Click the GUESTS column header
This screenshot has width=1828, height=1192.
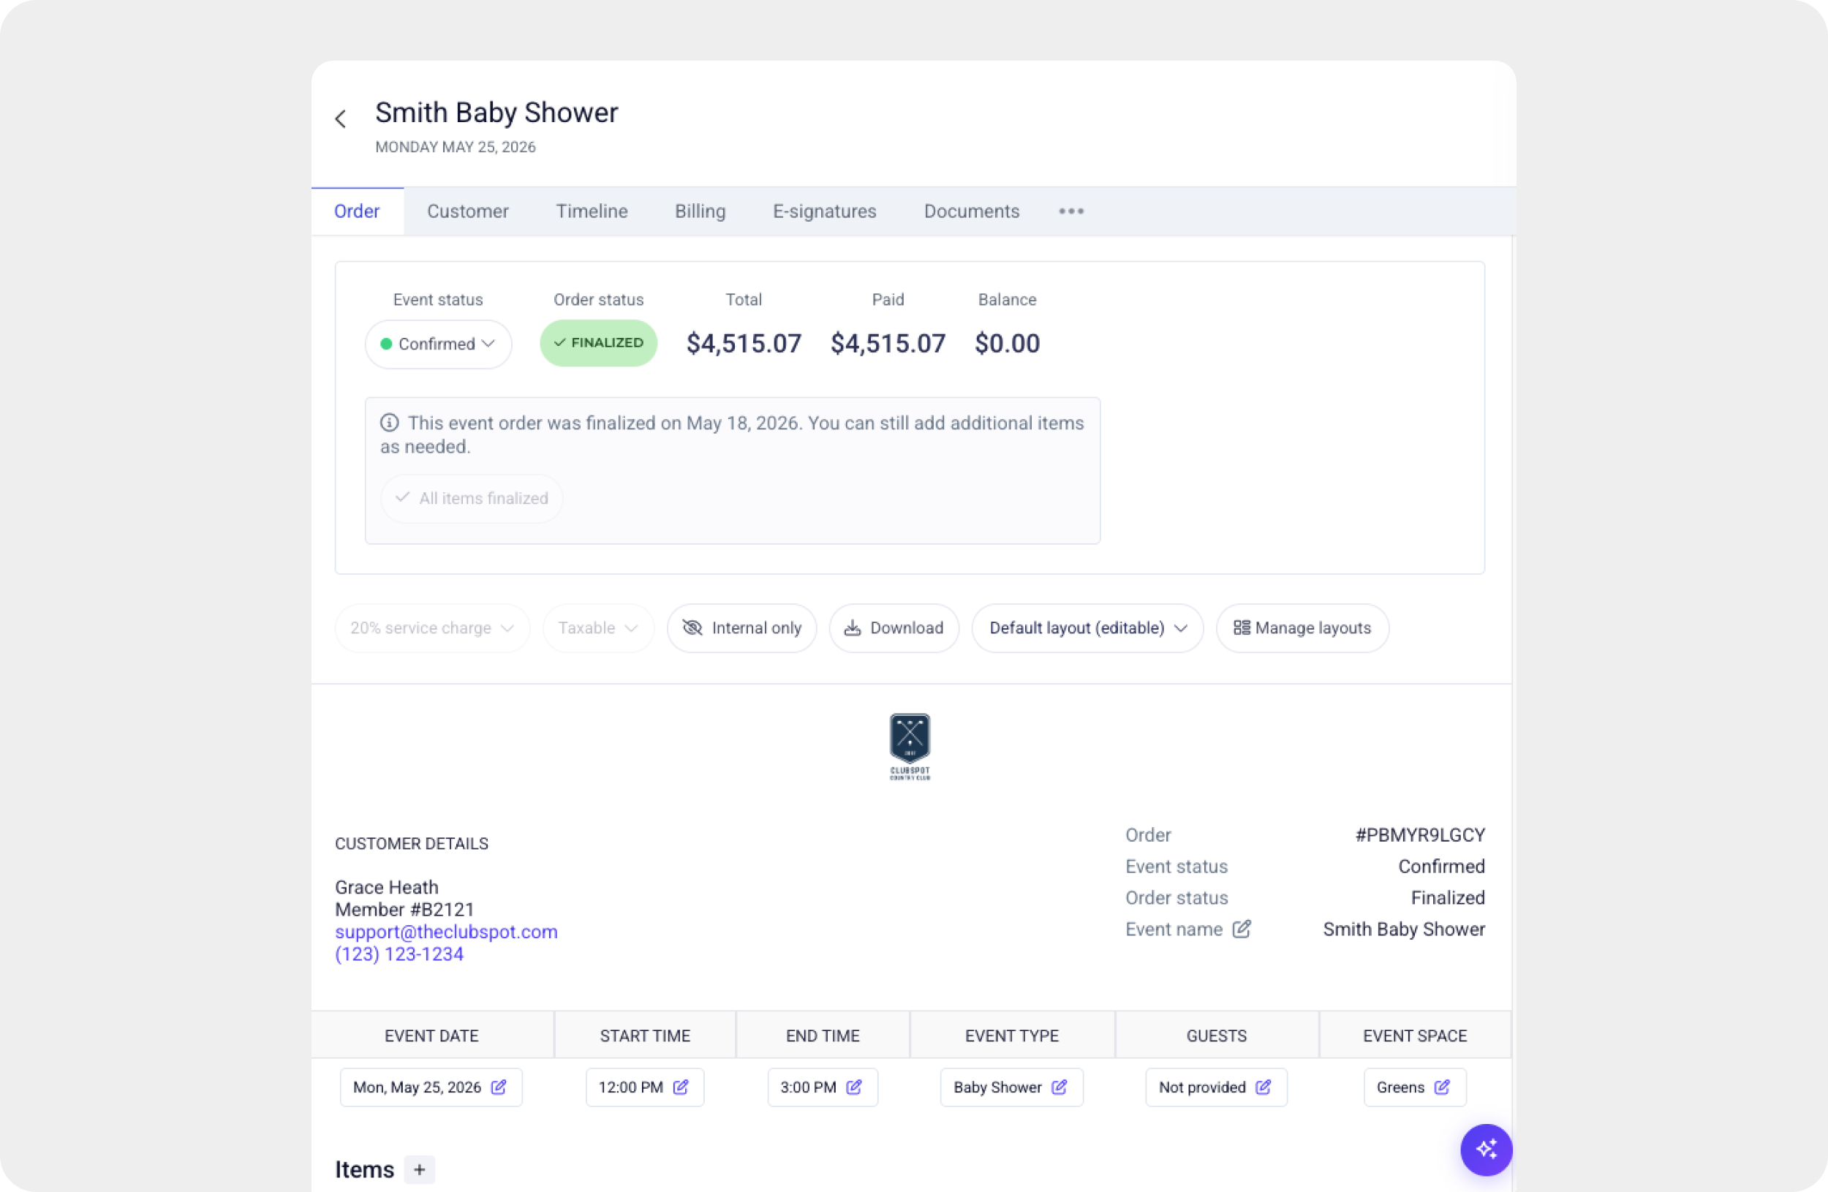1216,1035
